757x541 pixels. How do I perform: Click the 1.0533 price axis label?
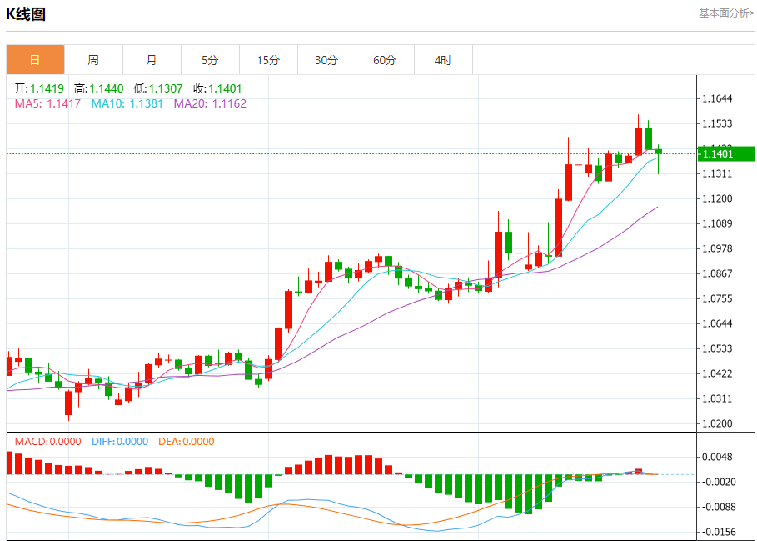719,348
